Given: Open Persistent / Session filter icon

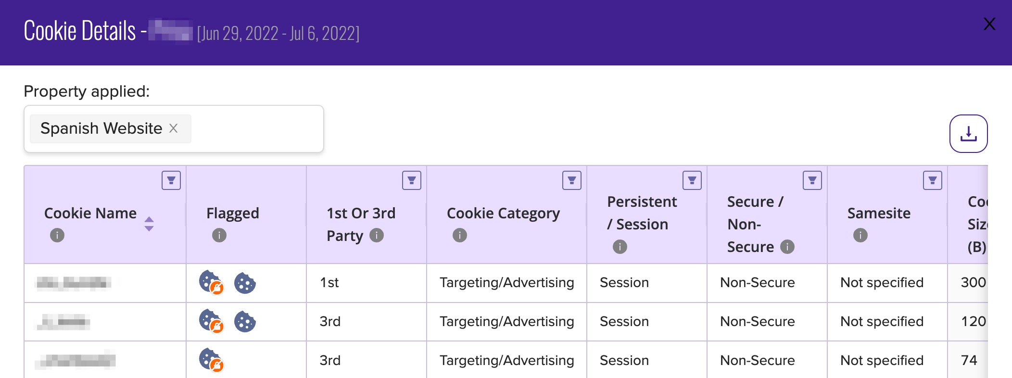Looking at the screenshot, I should 692,180.
